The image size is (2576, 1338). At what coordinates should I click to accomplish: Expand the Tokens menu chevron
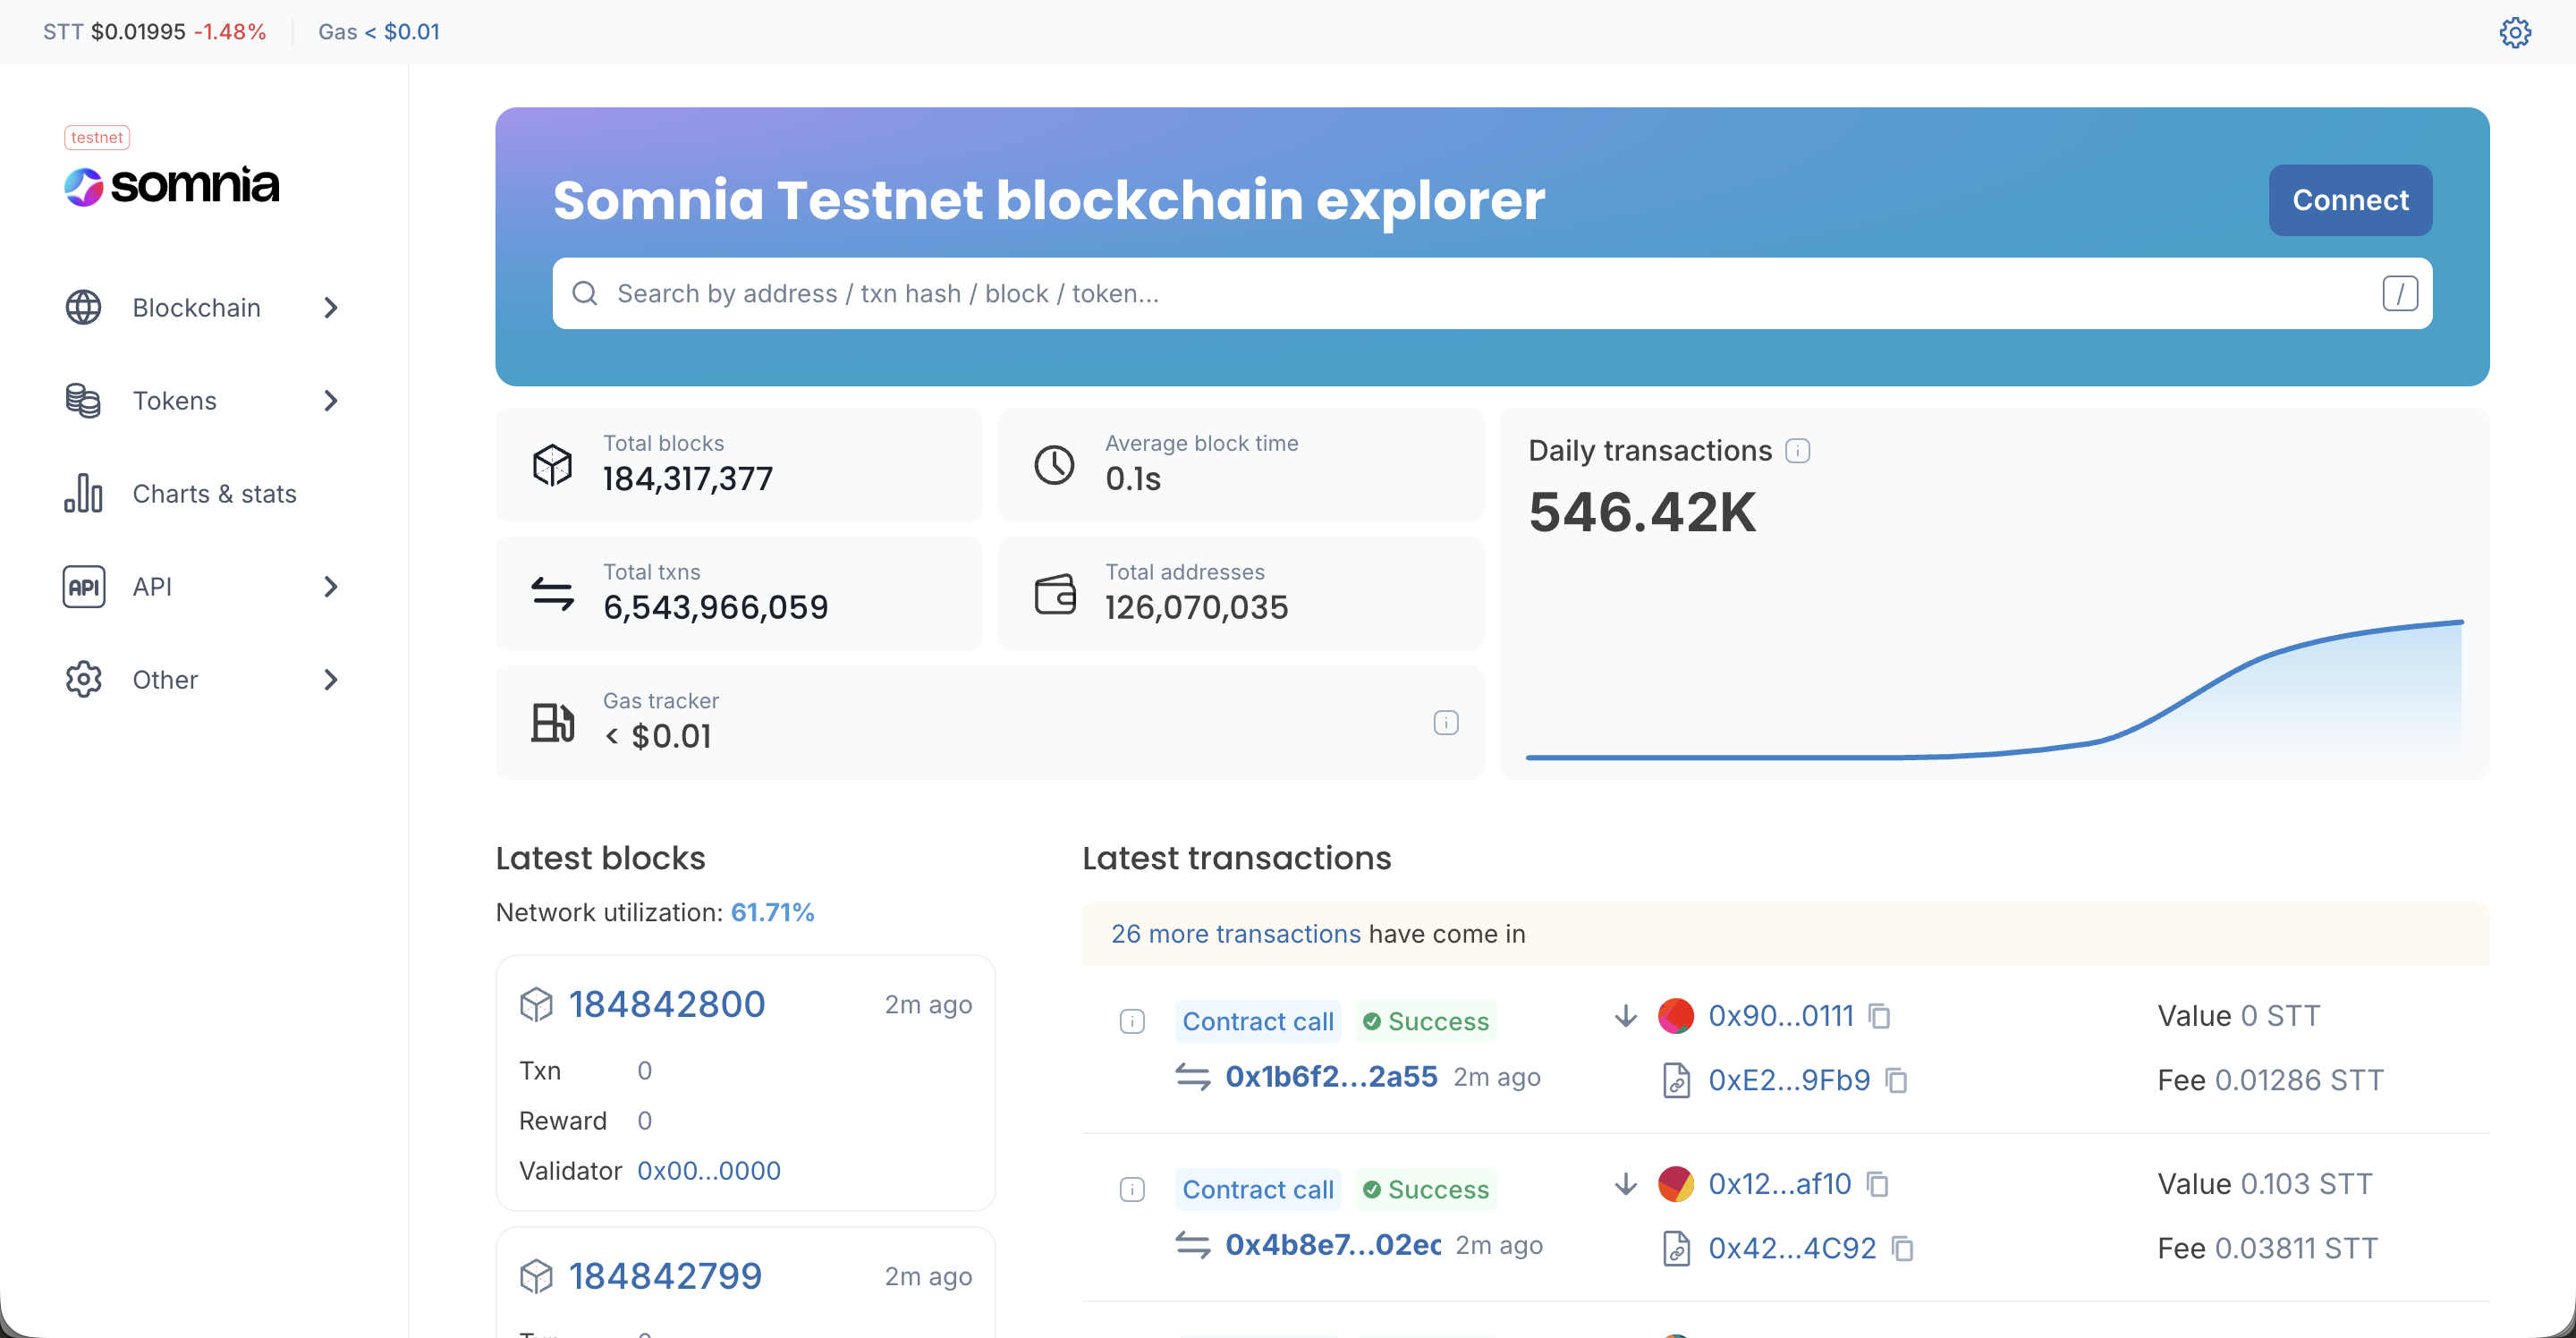(x=331, y=400)
